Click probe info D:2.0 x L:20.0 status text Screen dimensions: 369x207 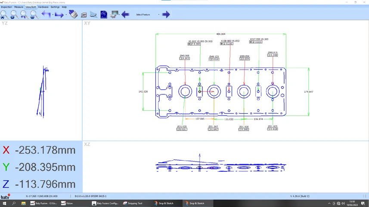(x=90, y=196)
